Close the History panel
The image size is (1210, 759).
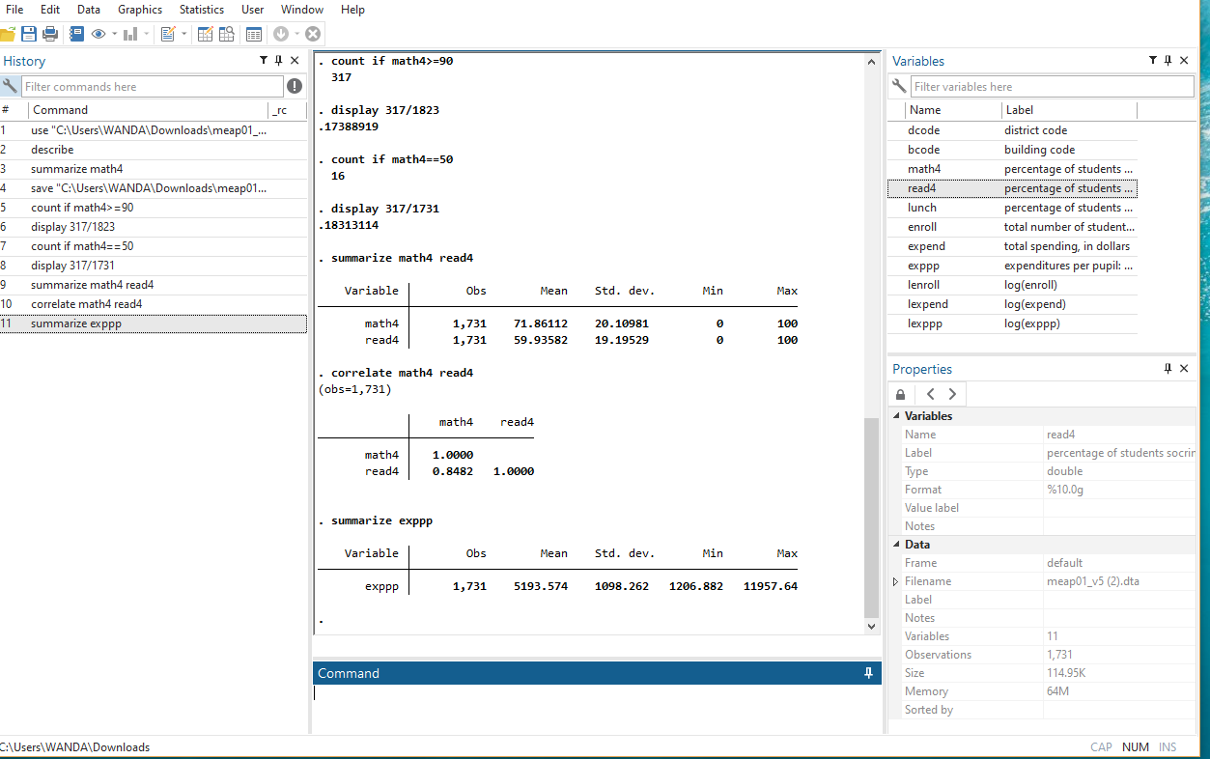point(295,61)
